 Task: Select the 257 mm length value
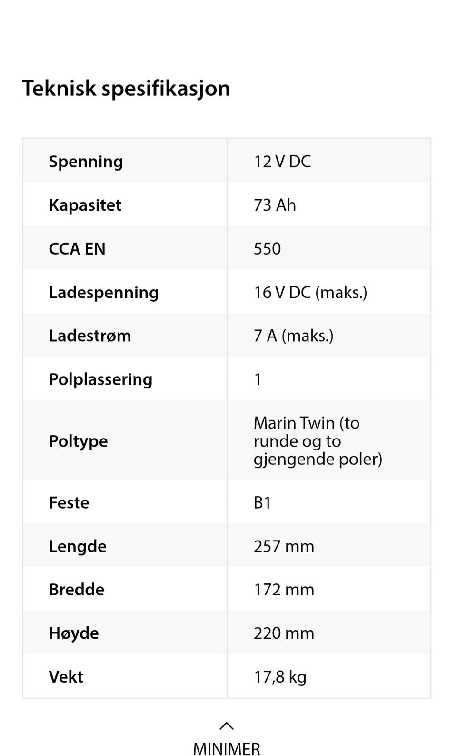click(x=284, y=547)
